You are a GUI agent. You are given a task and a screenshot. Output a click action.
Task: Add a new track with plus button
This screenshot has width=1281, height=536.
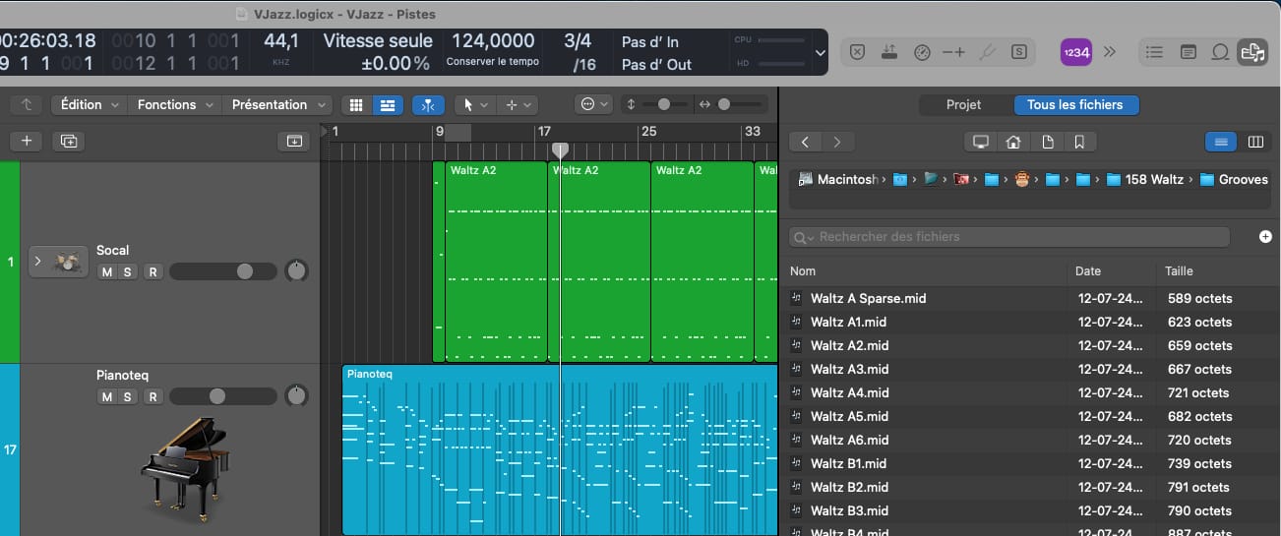pos(27,141)
